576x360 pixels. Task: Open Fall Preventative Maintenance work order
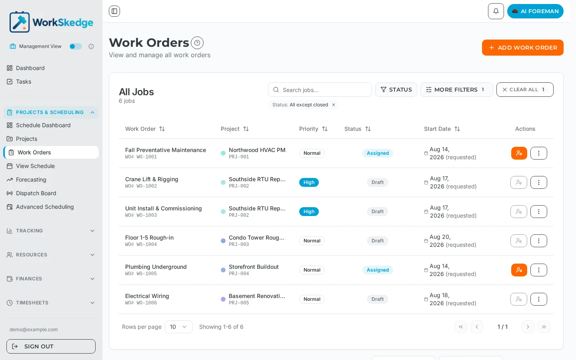(166, 150)
